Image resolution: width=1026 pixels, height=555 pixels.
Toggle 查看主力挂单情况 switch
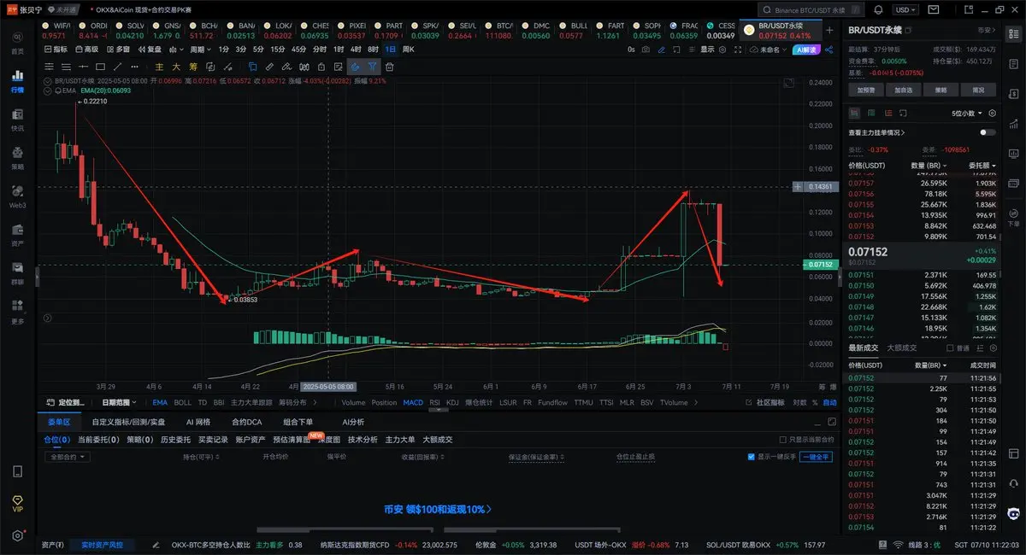[988, 132]
